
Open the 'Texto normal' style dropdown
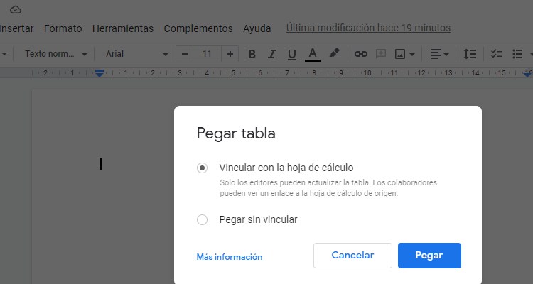55,54
